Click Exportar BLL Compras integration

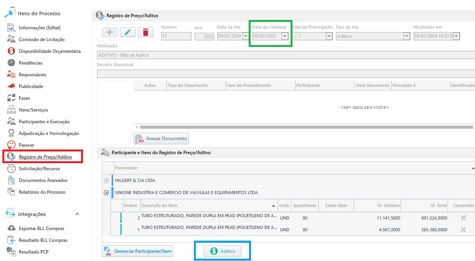41,229
